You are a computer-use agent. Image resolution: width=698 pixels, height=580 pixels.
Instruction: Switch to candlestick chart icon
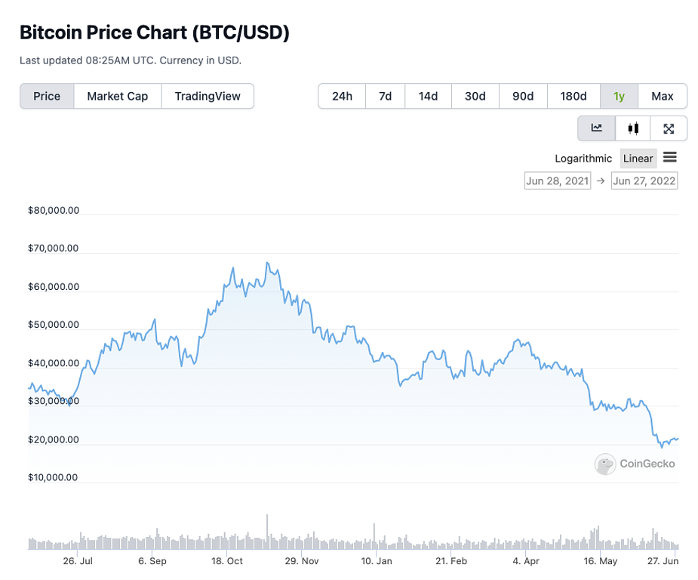(633, 128)
